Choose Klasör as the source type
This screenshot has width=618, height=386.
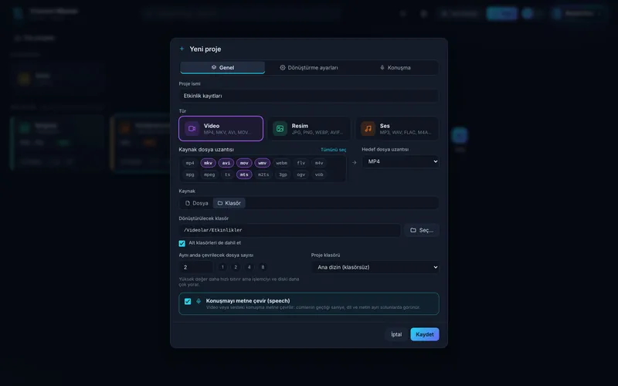pyautogui.click(x=229, y=203)
